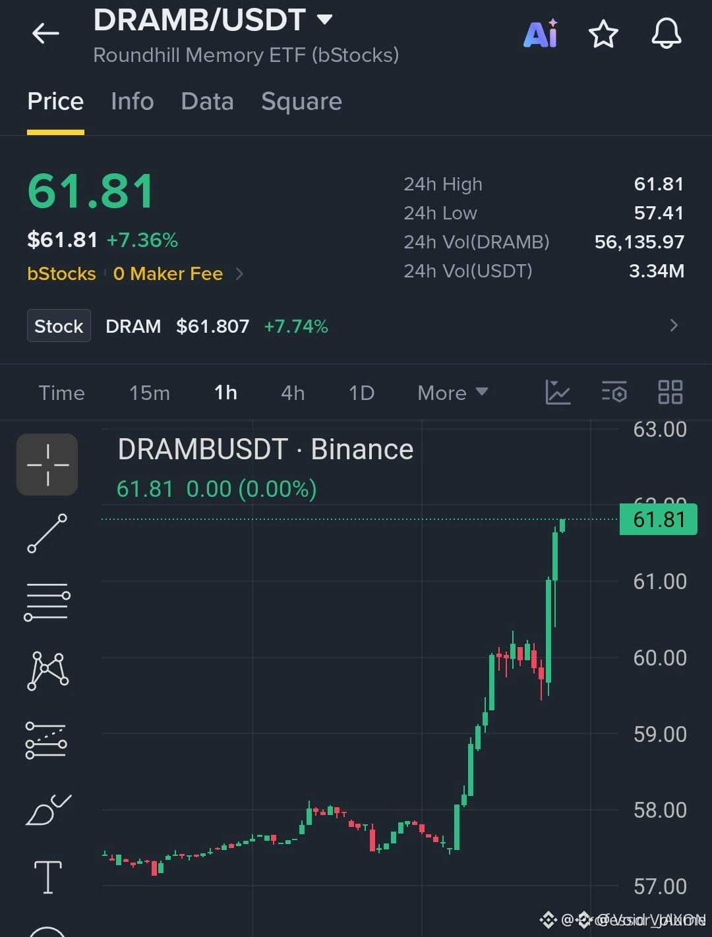Tap the 60.00 price axis label
Screen dimensions: 712x937
pos(660,658)
